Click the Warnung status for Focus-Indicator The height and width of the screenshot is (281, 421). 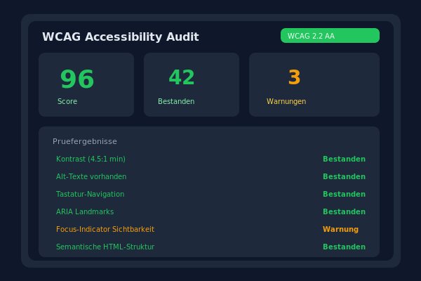tap(340, 229)
